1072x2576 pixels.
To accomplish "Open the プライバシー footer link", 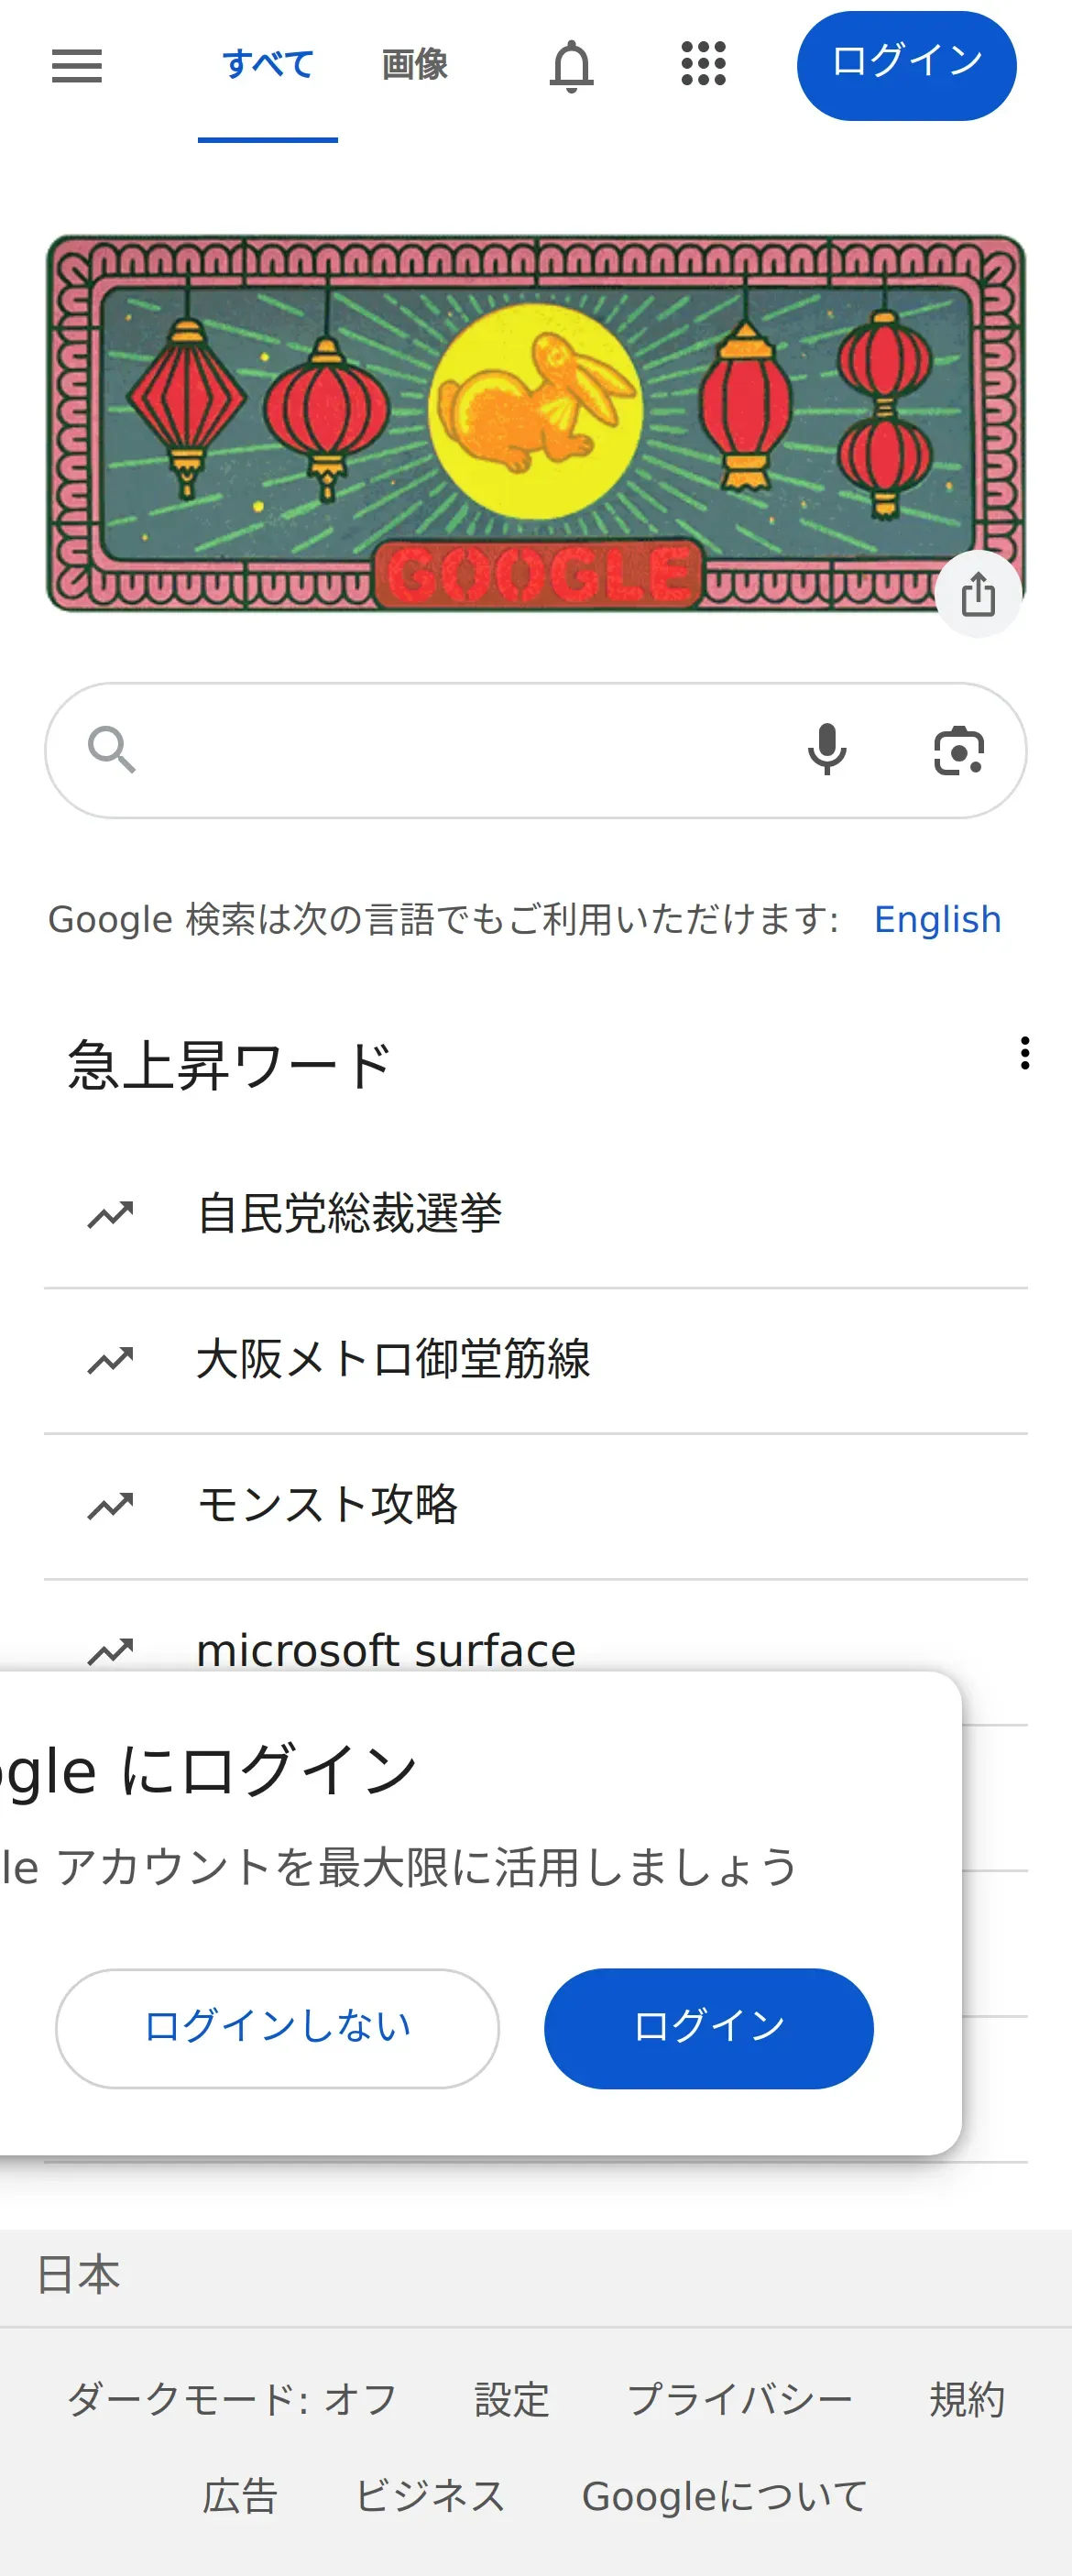I will 739,2399.
